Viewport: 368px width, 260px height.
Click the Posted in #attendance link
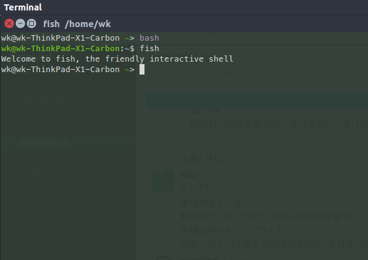(227, 139)
